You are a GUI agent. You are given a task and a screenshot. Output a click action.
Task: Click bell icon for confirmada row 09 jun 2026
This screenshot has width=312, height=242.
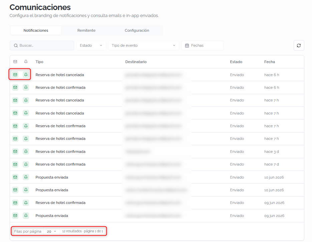coord(26,203)
